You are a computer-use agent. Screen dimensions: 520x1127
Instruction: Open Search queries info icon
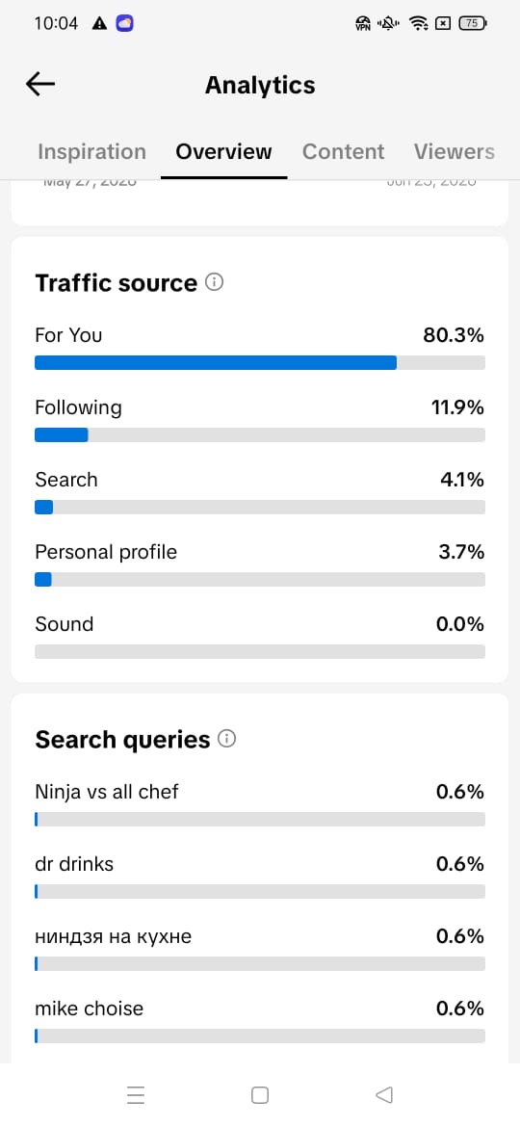click(x=227, y=739)
